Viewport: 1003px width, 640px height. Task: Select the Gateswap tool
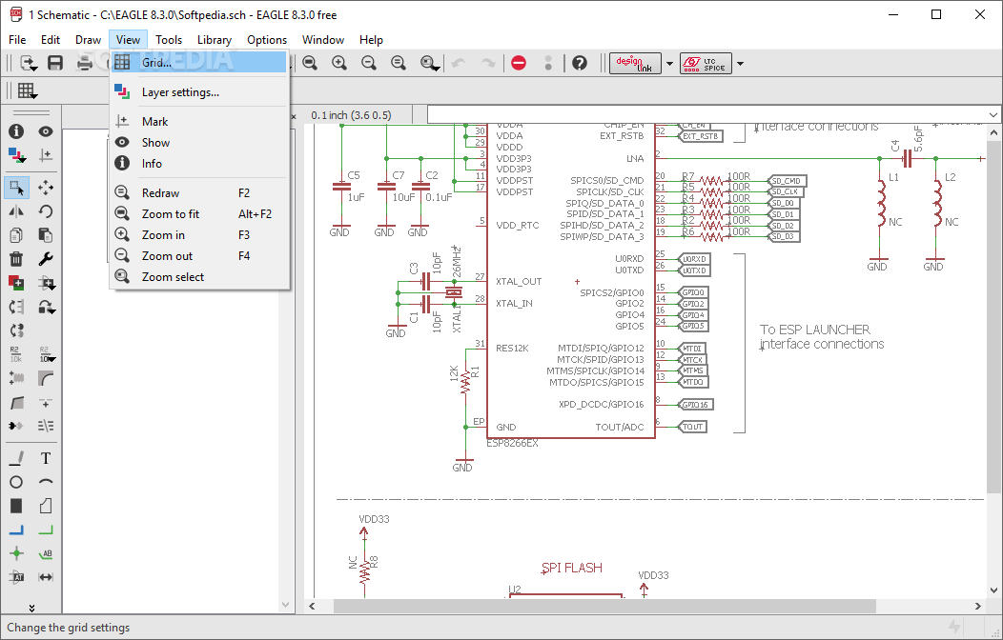[x=16, y=330]
